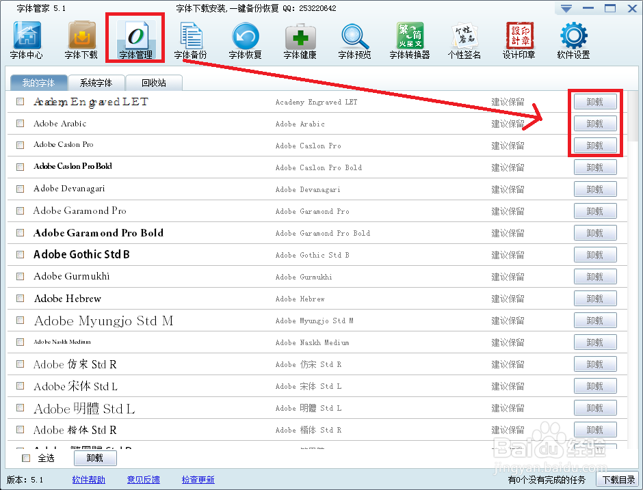Image resolution: width=643 pixels, height=490 pixels.
Task: Open the 字体转换器 converter icon
Action: tap(410, 40)
